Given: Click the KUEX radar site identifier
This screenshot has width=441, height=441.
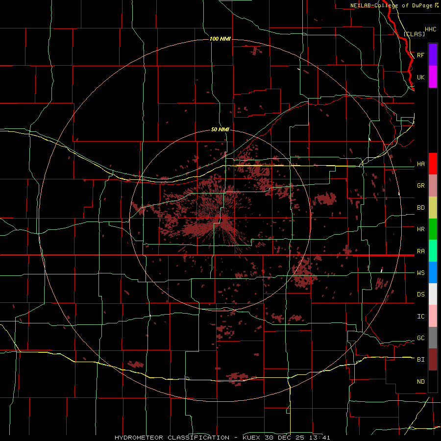Looking at the screenshot, I should pyautogui.click(x=252, y=438).
